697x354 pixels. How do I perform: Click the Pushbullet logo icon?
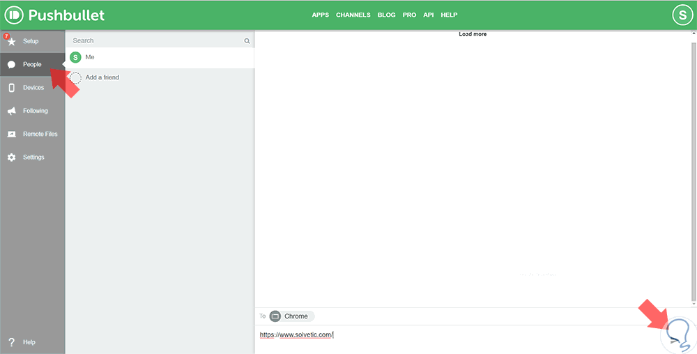[14, 15]
